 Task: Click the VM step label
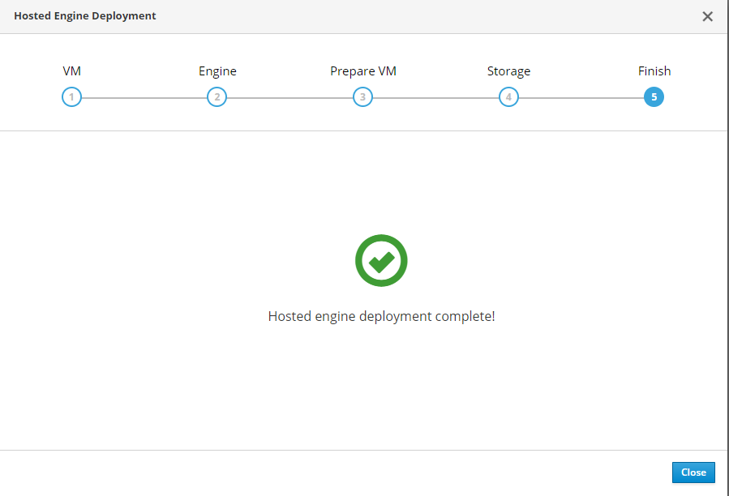click(x=71, y=71)
